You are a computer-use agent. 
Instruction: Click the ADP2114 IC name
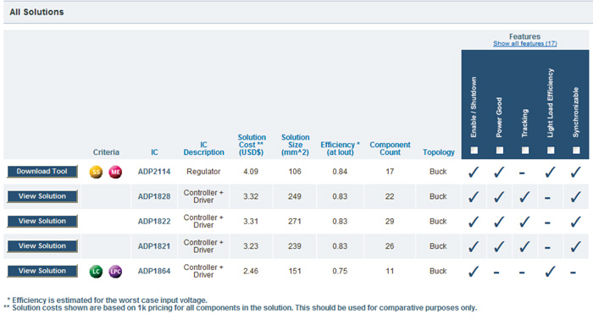(x=154, y=172)
